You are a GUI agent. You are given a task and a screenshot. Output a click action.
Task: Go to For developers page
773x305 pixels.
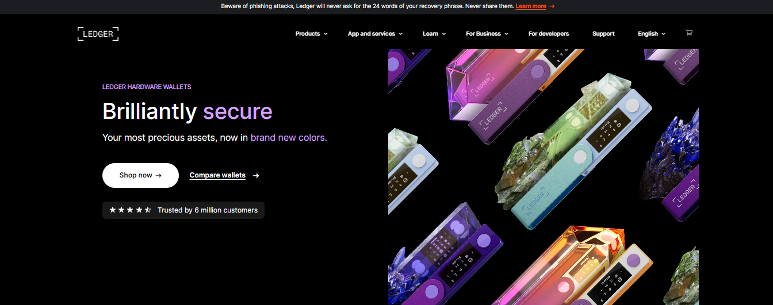click(549, 34)
